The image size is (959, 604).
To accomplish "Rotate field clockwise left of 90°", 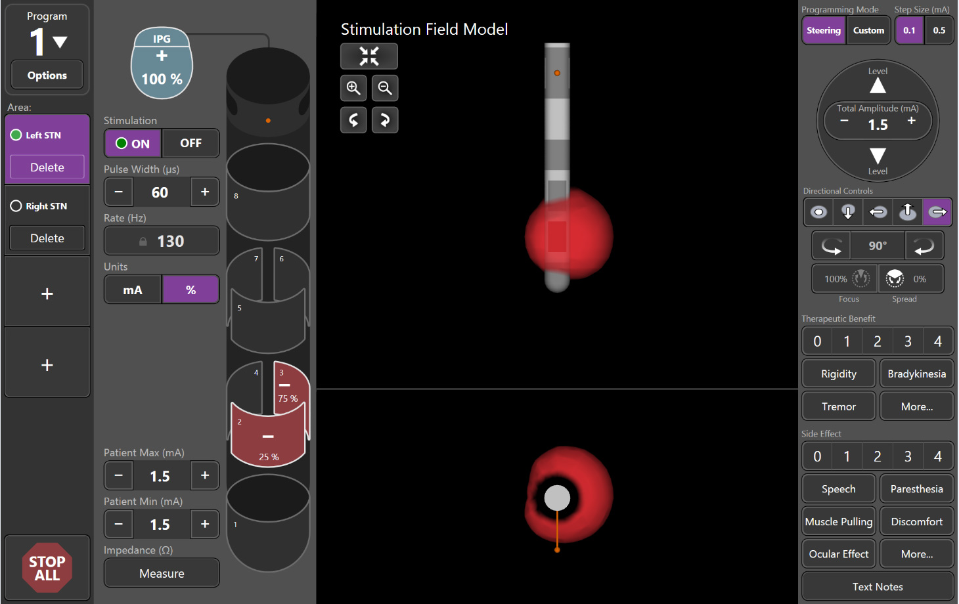I will 832,246.
